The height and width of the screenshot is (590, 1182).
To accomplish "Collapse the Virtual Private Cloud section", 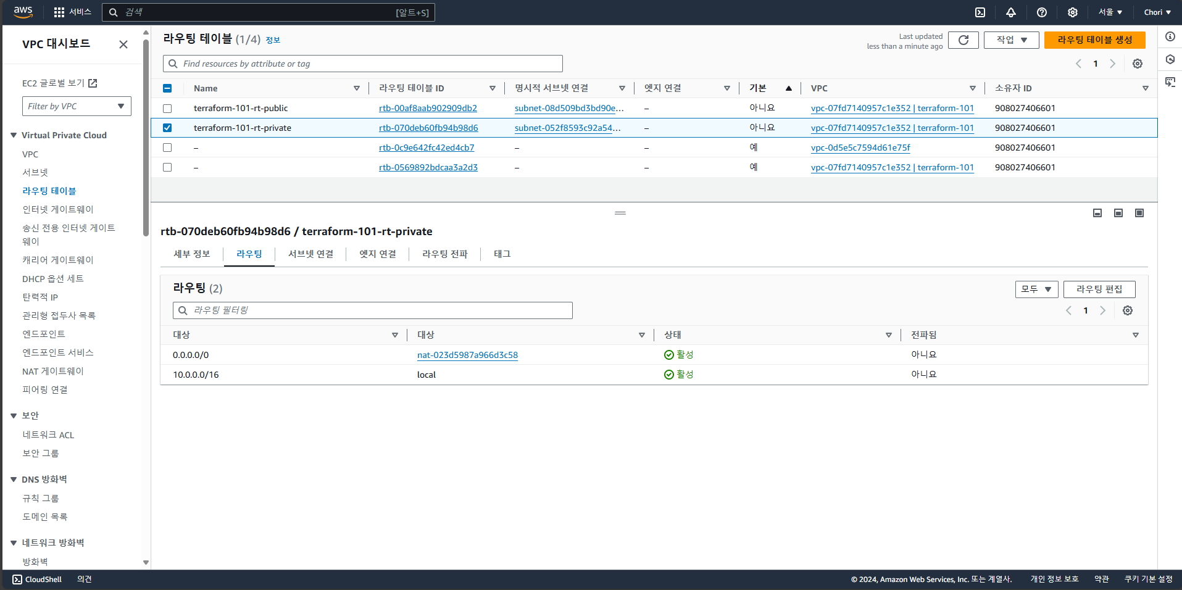I will coord(14,135).
